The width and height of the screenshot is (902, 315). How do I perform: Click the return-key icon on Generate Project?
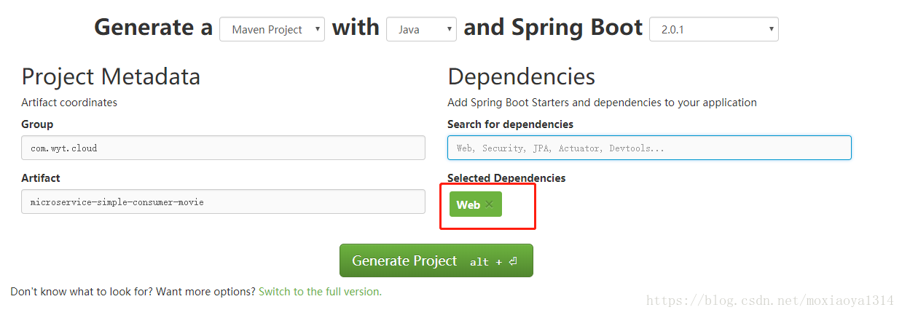[x=513, y=261]
